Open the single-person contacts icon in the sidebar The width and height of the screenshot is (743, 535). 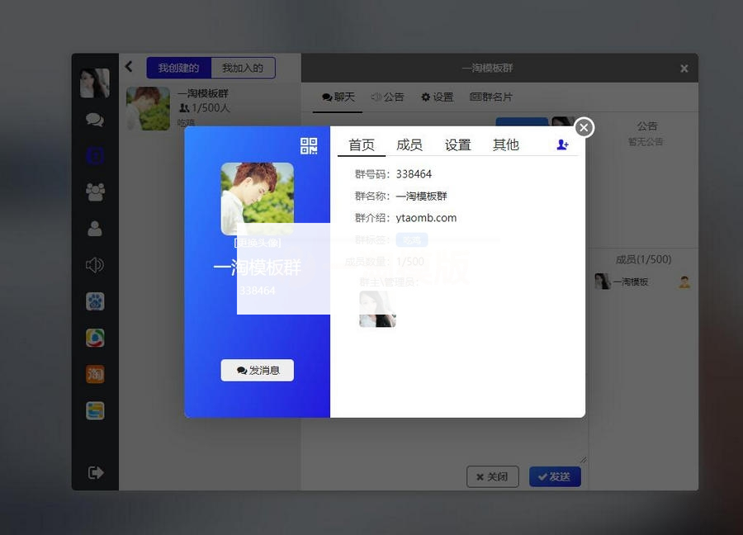click(94, 228)
